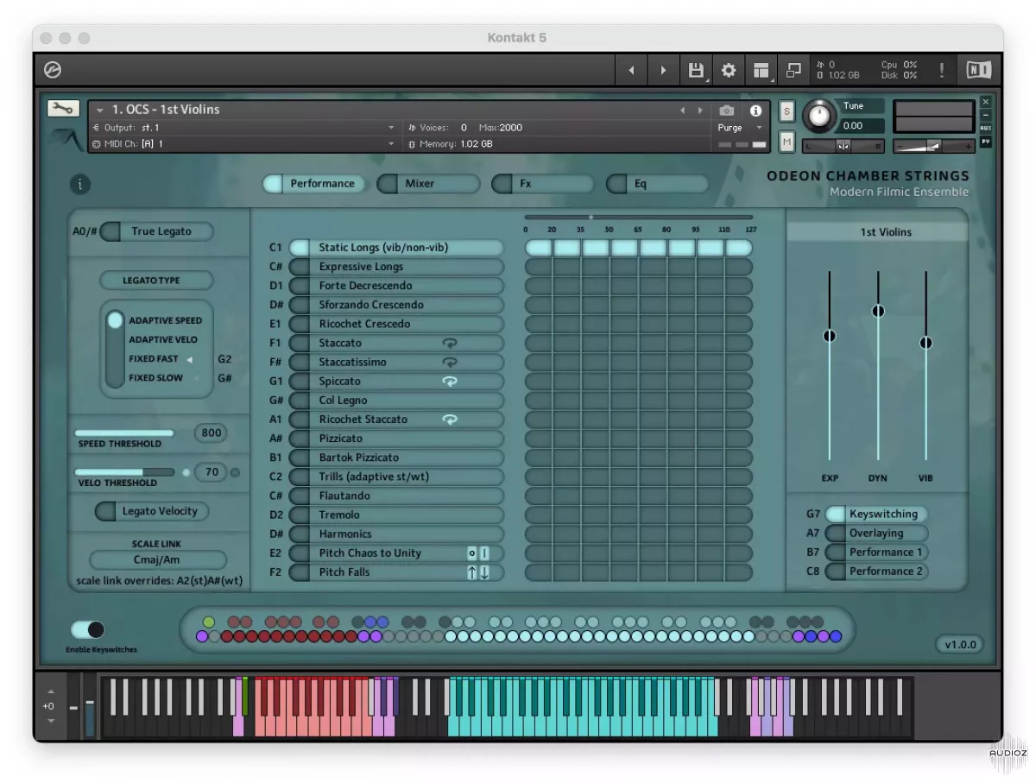
Task: Switch to the Mixer tab
Action: [428, 184]
